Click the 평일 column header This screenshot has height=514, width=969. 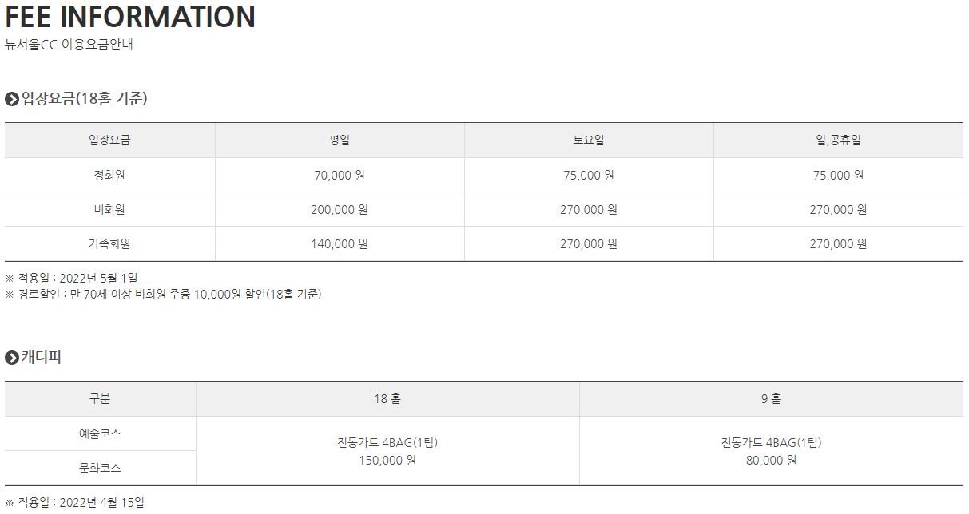pos(340,140)
